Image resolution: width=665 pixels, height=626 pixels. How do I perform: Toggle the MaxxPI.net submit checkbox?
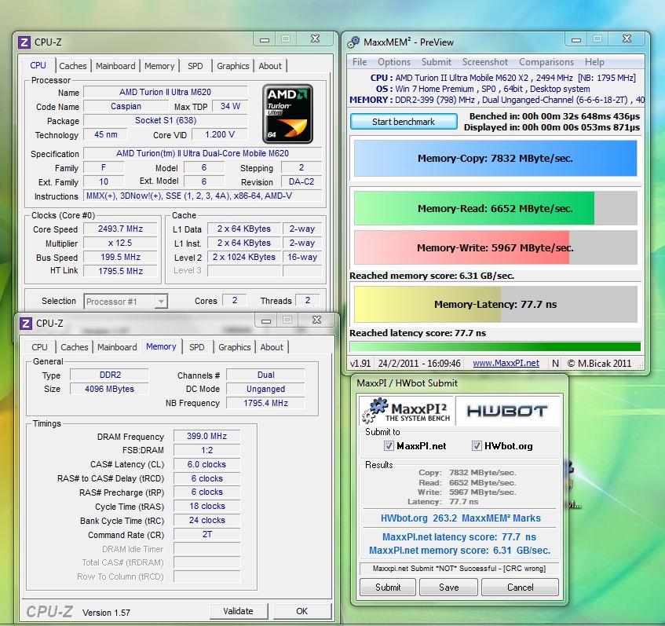click(389, 445)
